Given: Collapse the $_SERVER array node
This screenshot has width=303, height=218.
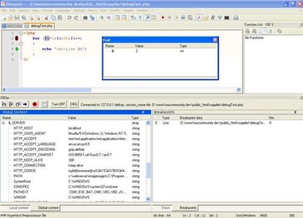Looking at the screenshot, I should click(4, 123).
